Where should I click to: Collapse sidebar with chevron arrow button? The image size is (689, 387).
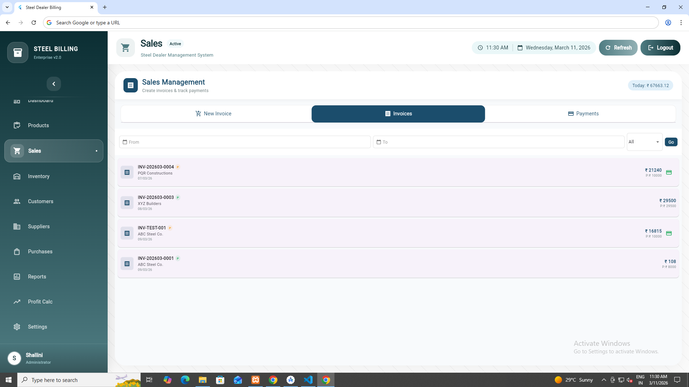coord(54,84)
